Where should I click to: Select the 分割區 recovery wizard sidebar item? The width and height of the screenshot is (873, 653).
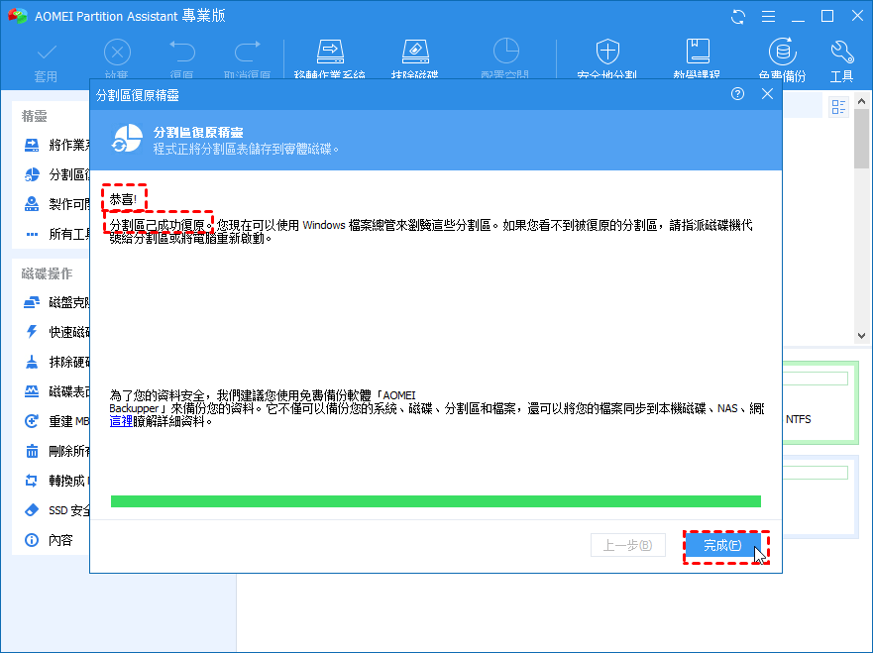pyautogui.click(x=56, y=174)
